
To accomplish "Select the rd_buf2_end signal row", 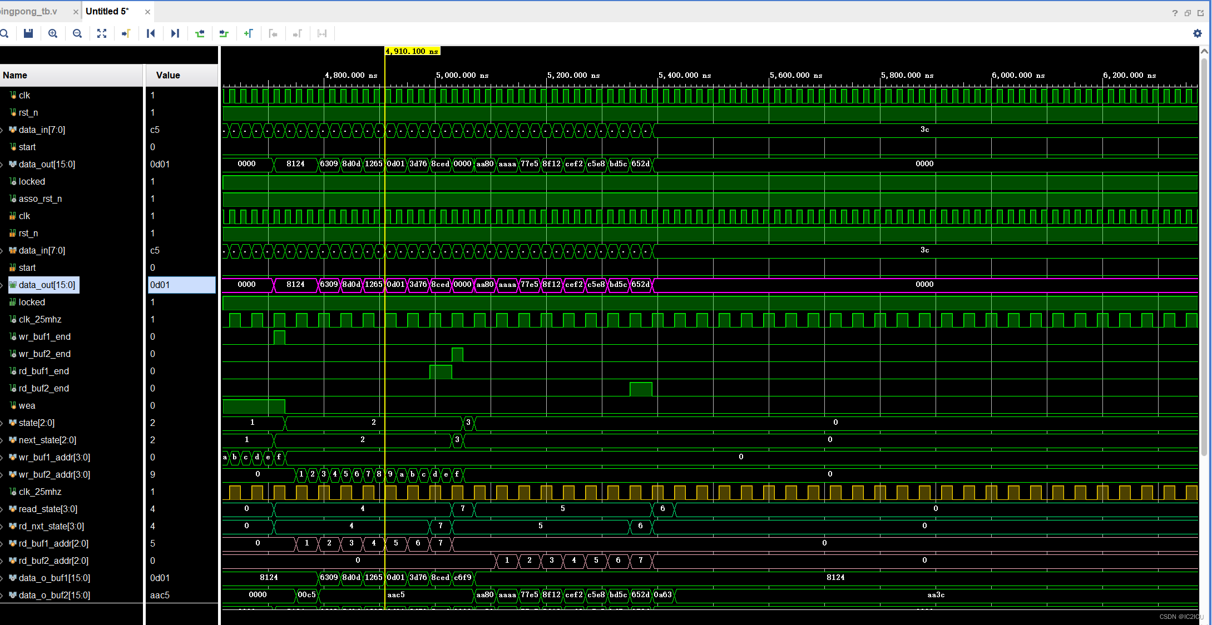I will (44, 388).
